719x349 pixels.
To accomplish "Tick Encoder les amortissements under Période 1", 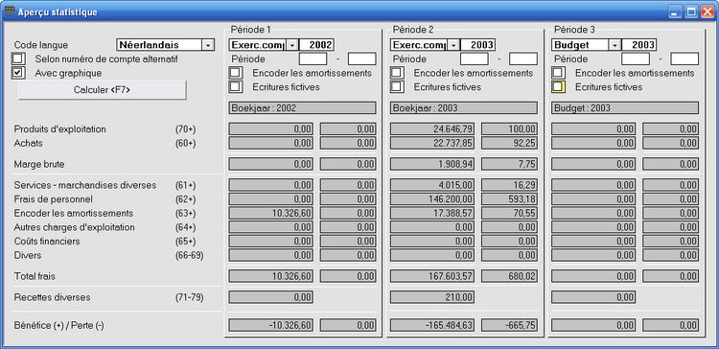I will (236, 73).
